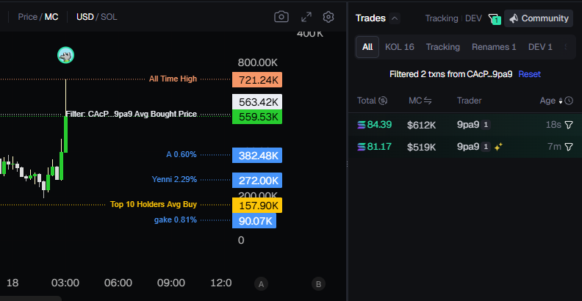Click the Yenni 2.29% holder label
The width and height of the screenshot is (582, 301).
[174, 179]
